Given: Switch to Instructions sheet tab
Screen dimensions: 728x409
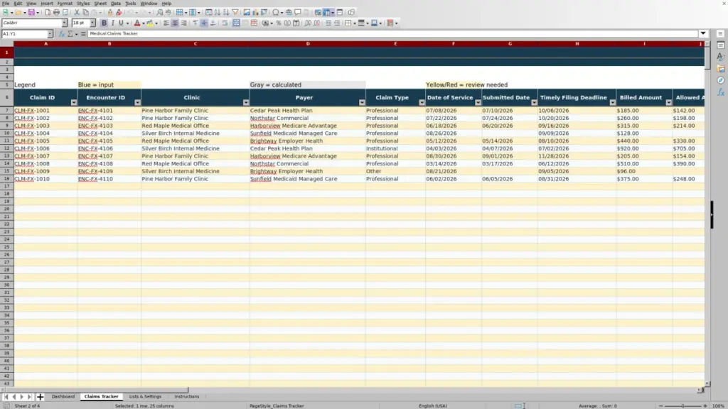Looking at the screenshot, I should 187,397.
